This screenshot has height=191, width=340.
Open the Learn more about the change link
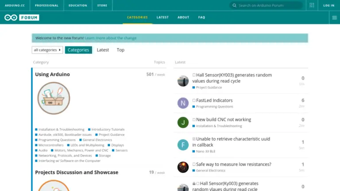(111, 38)
